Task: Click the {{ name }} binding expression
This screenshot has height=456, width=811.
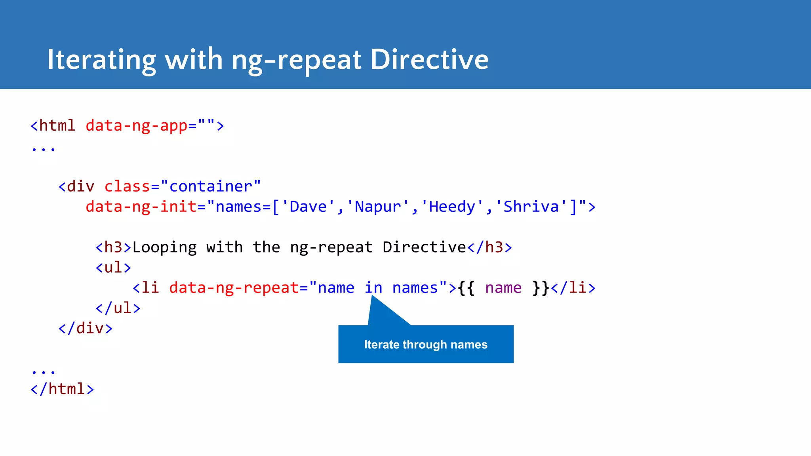Action: pyautogui.click(x=503, y=288)
